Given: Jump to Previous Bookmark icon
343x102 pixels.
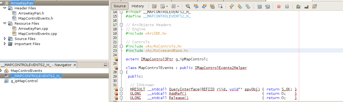Looking at the screenshot, I should coord(232,6).
